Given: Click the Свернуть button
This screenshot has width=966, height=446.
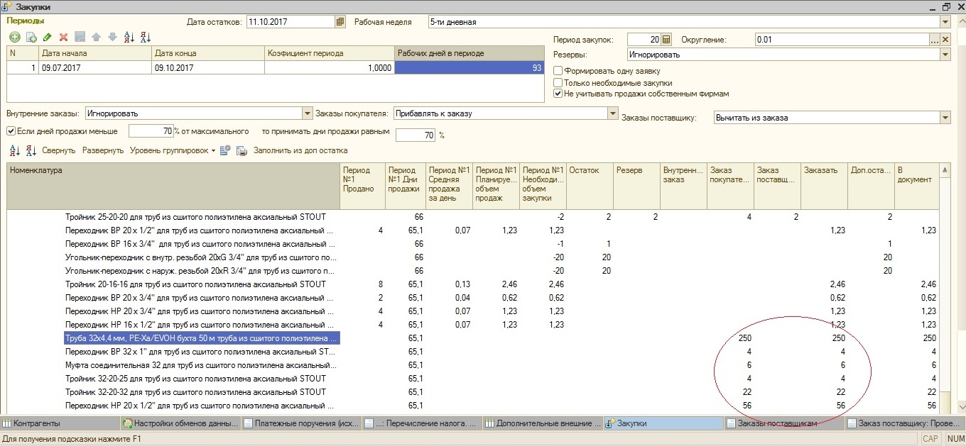Looking at the screenshot, I should [58, 150].
